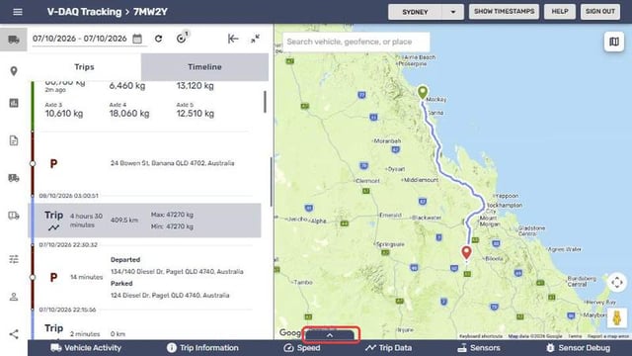Expand the bottom panel chevron
This screenshot has height=356, width=632.
(x=330, y=335)
